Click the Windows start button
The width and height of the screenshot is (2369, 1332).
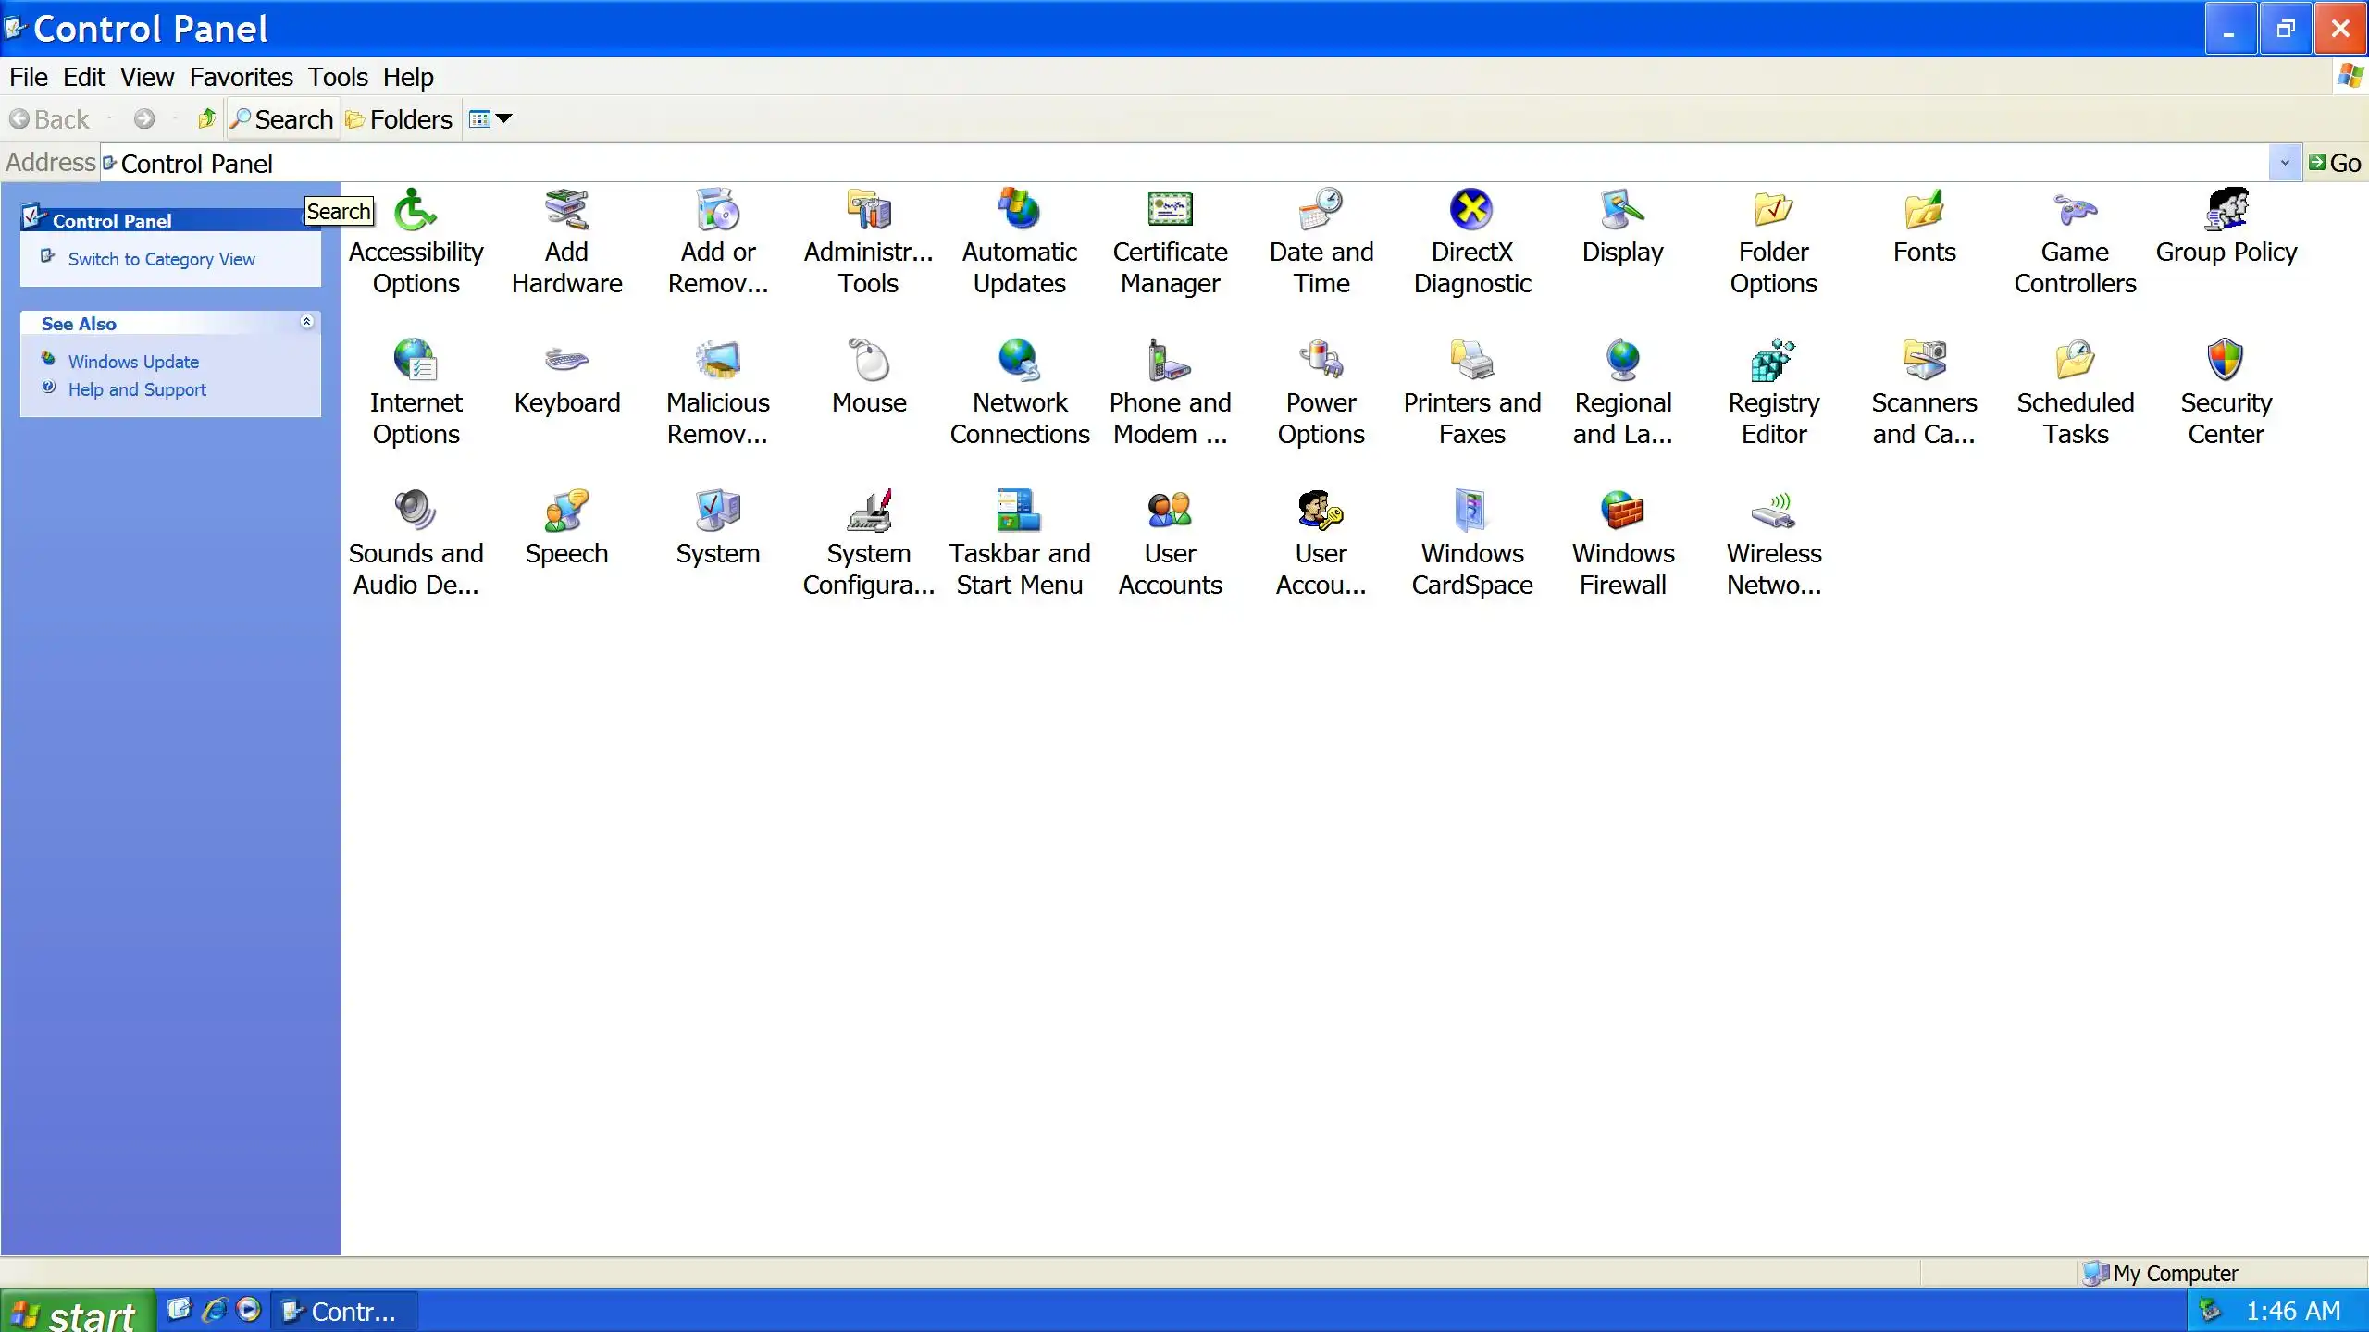click(76, 1312)
